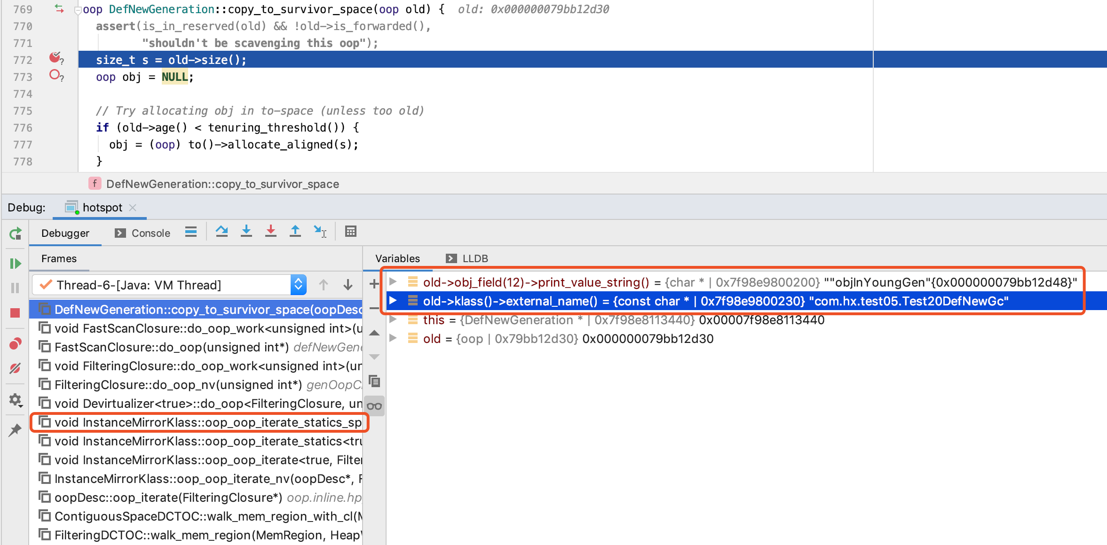Click the Step Into icon
Viewport: 1107px width, 545px height.
coord(246,232)
